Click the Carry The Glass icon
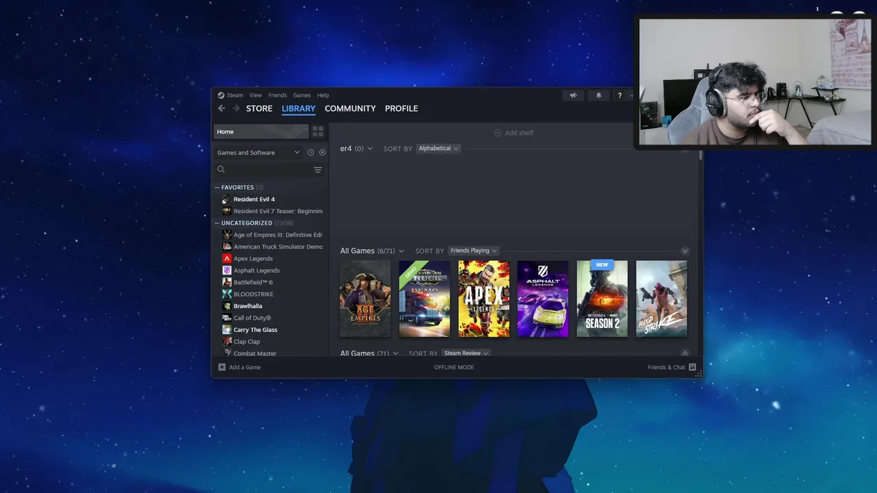 227,330
